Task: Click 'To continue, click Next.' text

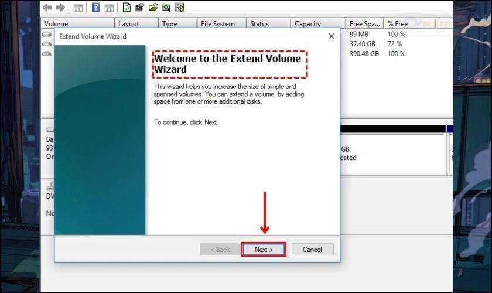Action: (x=186, y=122)
